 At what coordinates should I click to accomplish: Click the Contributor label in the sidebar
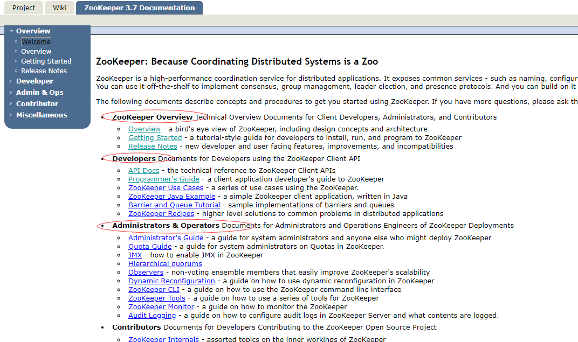coord(37,104)
